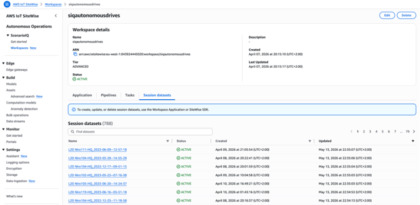Open Advanced search in sidebar
Screen dimensions: 420x205
click(x=22, y=96)
